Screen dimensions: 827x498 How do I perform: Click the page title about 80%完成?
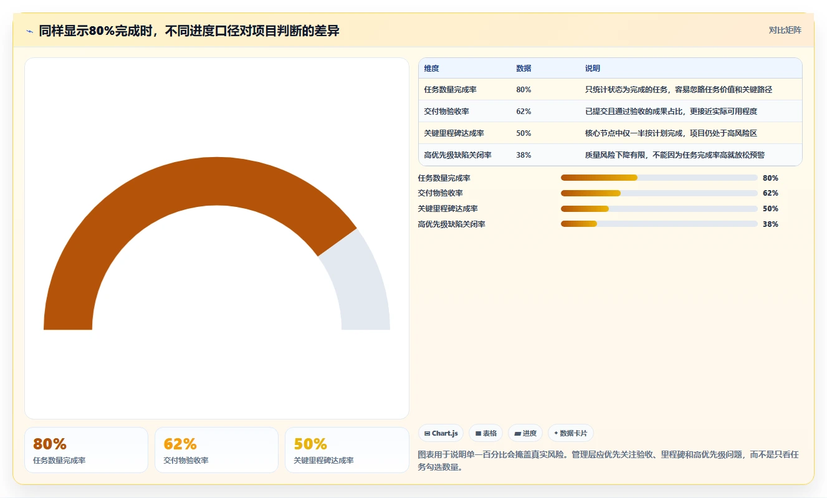[189, 31]
